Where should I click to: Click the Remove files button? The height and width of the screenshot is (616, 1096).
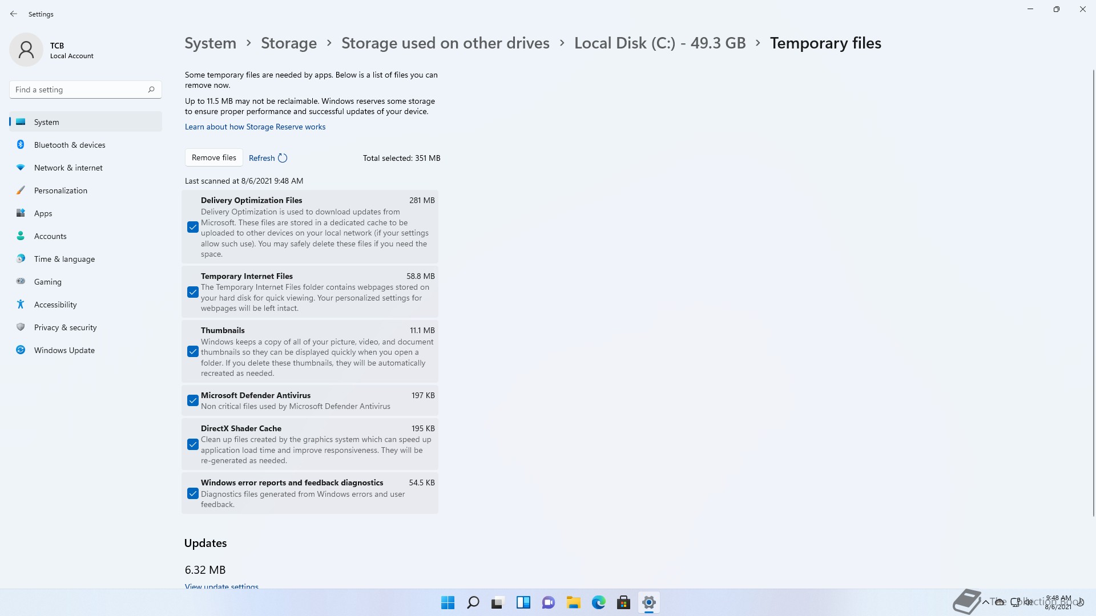(x=214, y=158)
